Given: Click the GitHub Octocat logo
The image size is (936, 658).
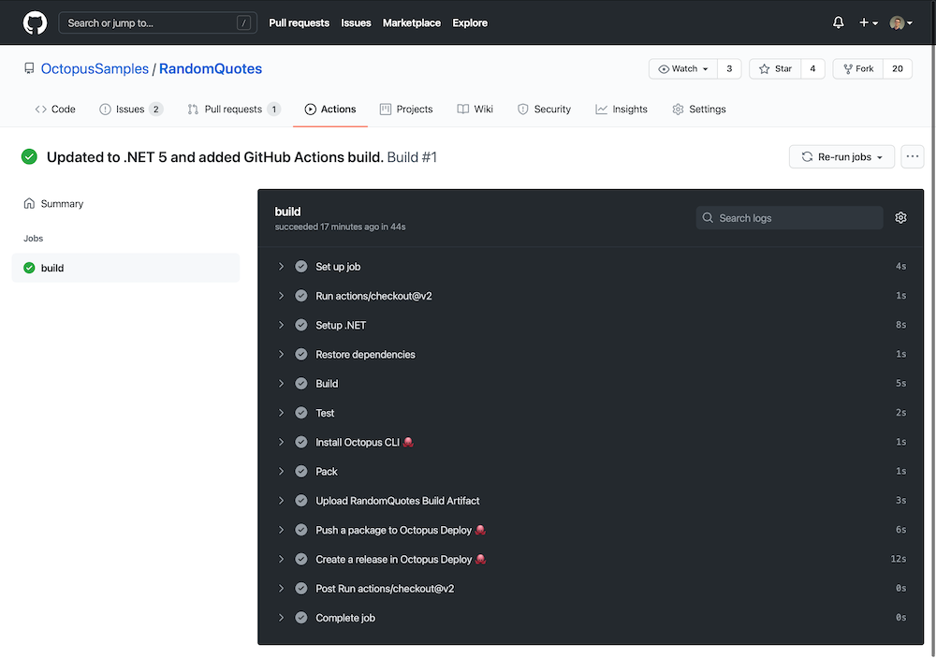Looking at the screenshot, I should [x=35, y=22].
